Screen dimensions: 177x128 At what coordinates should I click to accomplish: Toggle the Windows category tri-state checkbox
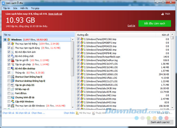(x=5, y=40)
